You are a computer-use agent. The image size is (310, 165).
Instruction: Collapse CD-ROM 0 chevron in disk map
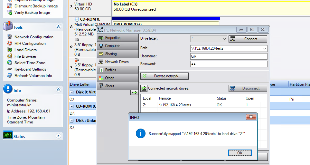coord(71,26)
